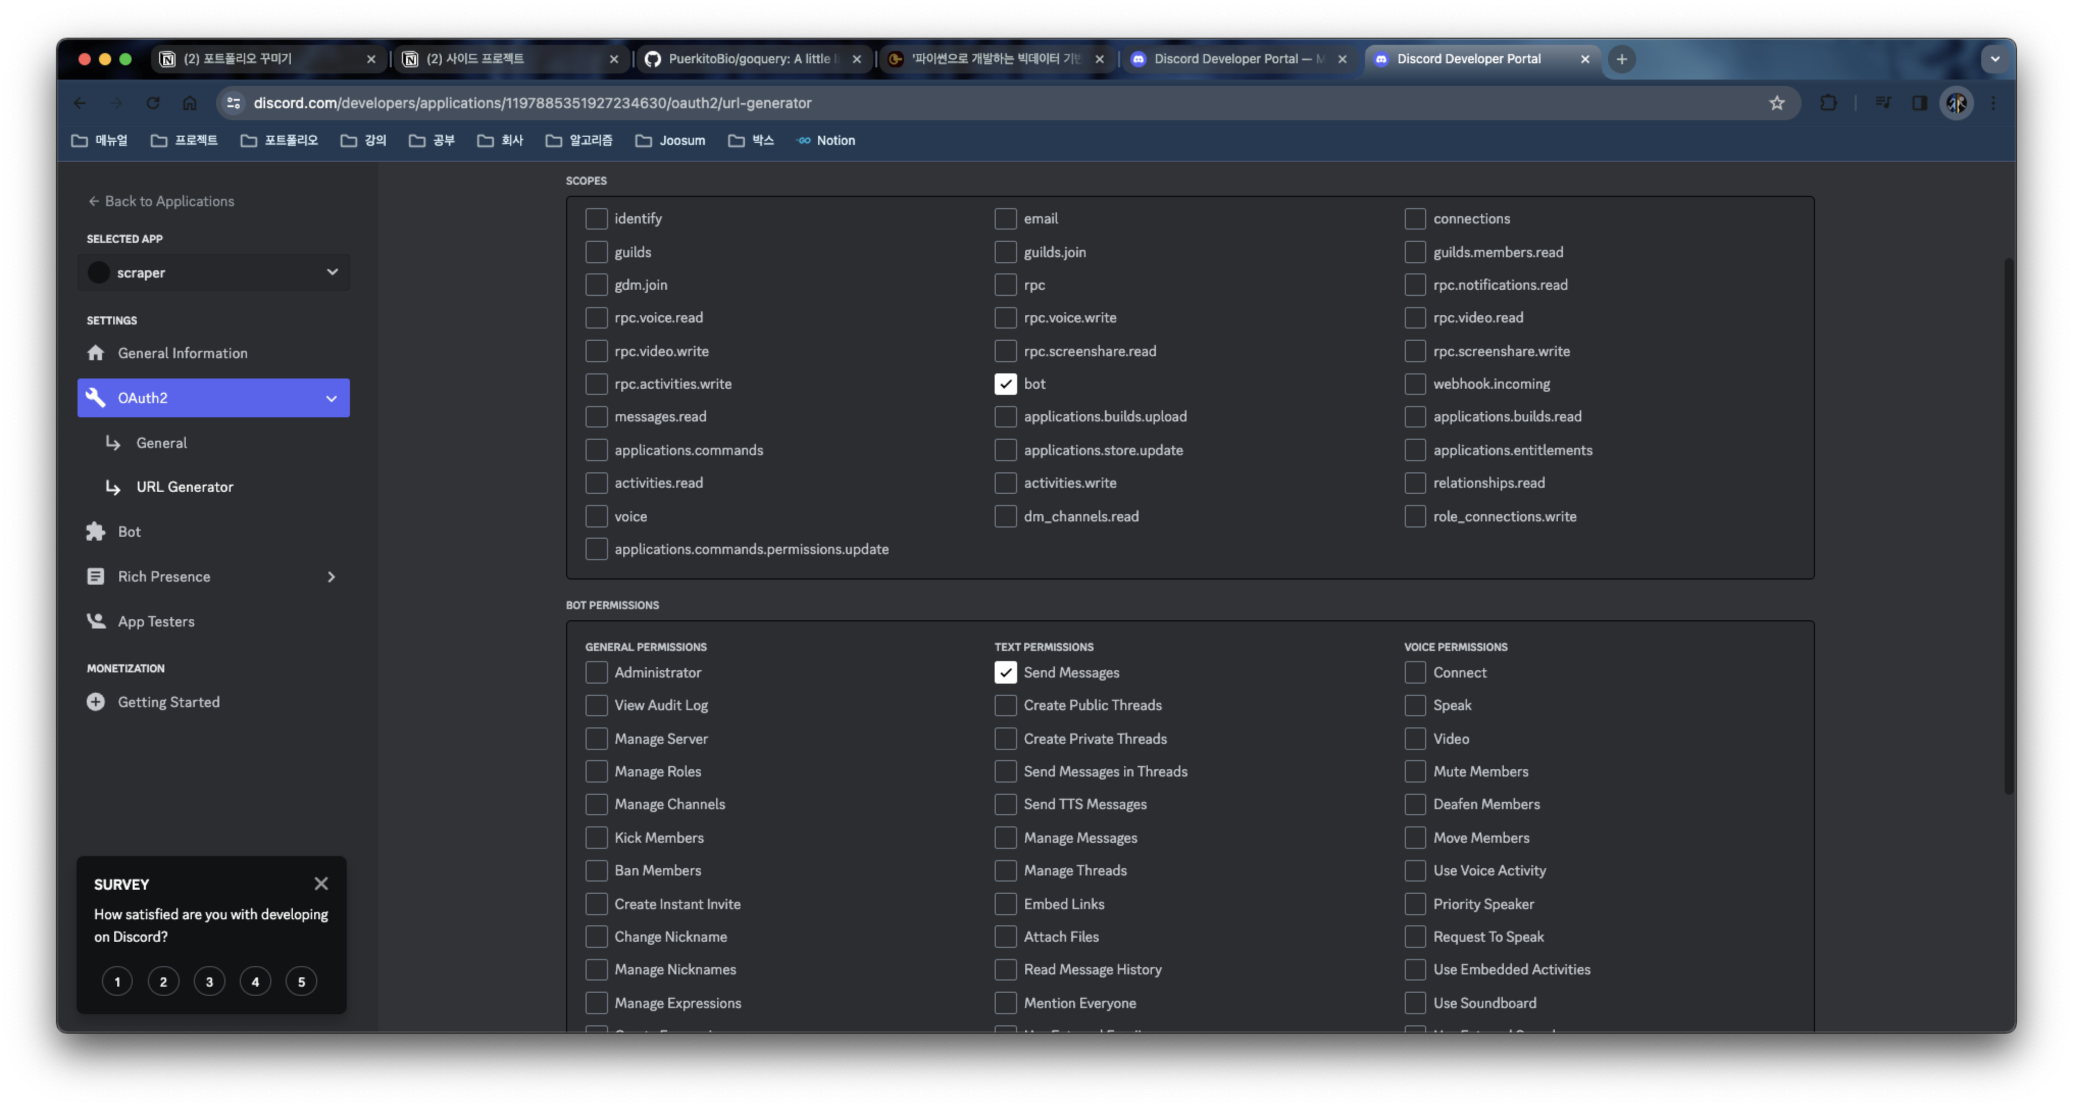Check the applications.commands scope
Screen dimensions: 2073x1108
[596, 450]
